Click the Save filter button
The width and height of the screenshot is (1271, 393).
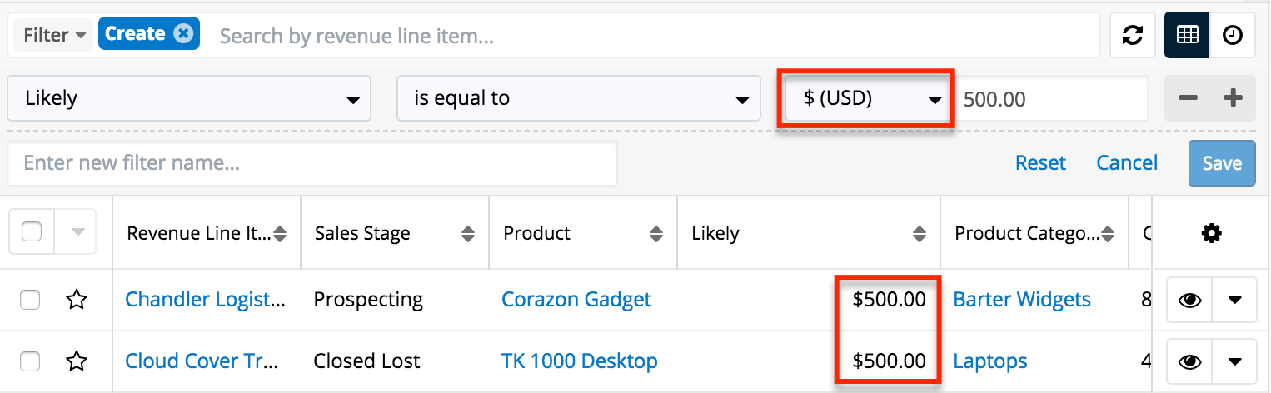(1221, 163)
